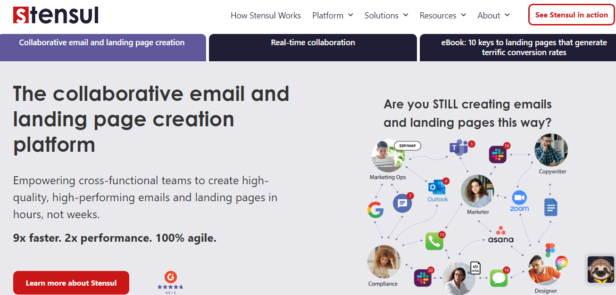Open the How Stensul Works link

coord(266,16)
